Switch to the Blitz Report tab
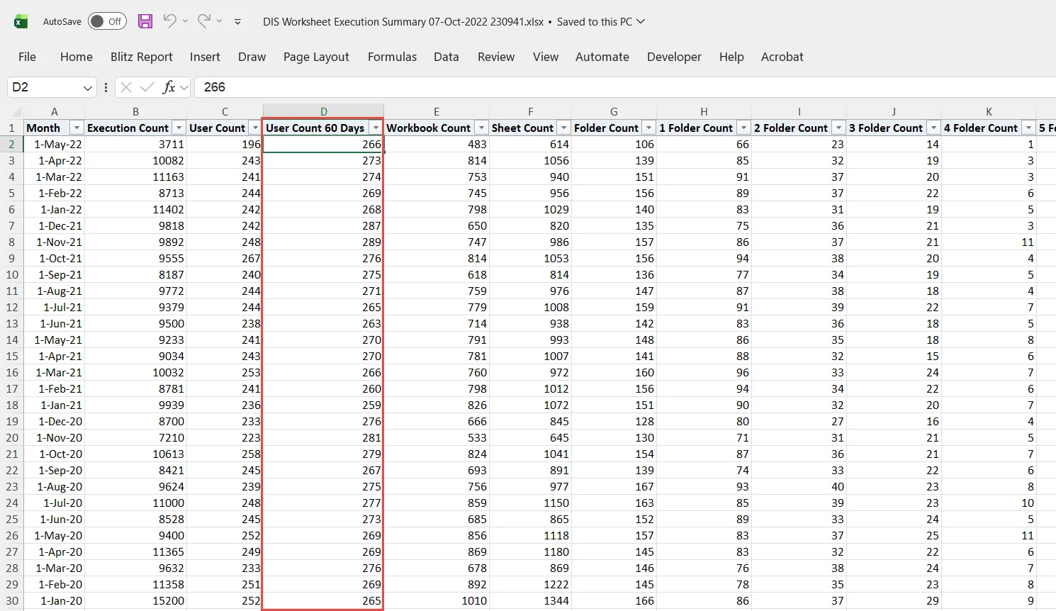 (142, 57)
